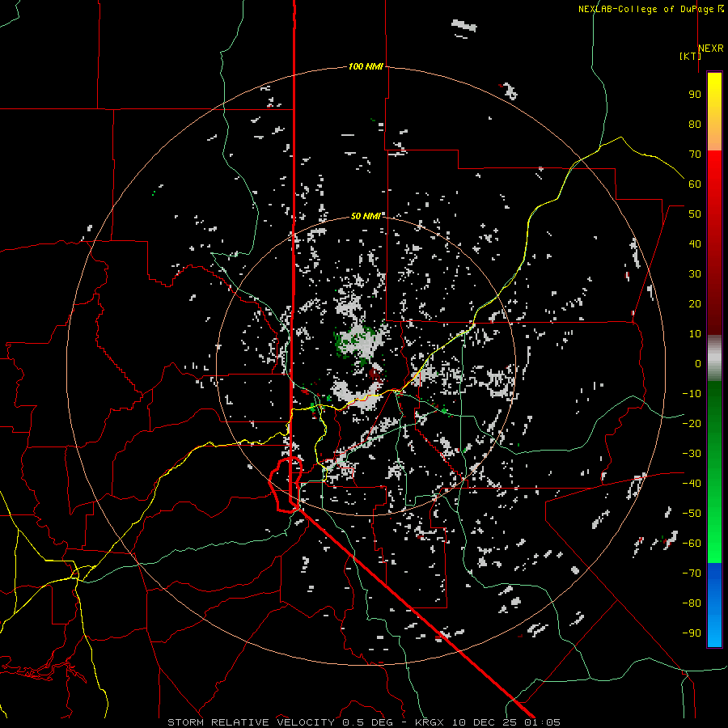The height and width of the screenshot is (728, 728).
Task: Click the -20 value on velocity scale
Action: point(692,424)
